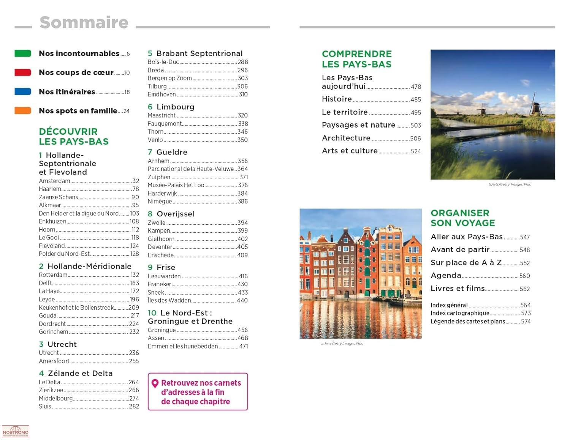The height and width of the screenshot is (440, 570).
Task: Click the Maastricht page 320 entry
Action: [x=198, y=115]
